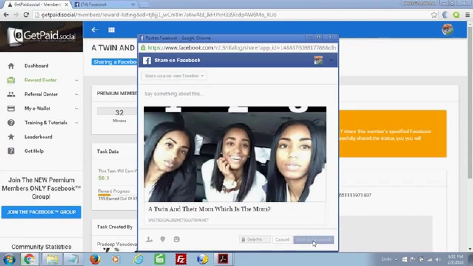473x266 pixels.
Task: Click the Get Help icon
Action: [11, 151]
